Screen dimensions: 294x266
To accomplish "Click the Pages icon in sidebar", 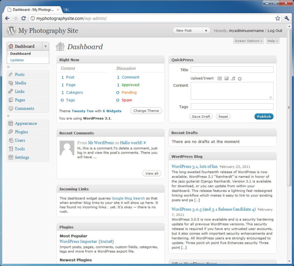I will tap(11, 100).
